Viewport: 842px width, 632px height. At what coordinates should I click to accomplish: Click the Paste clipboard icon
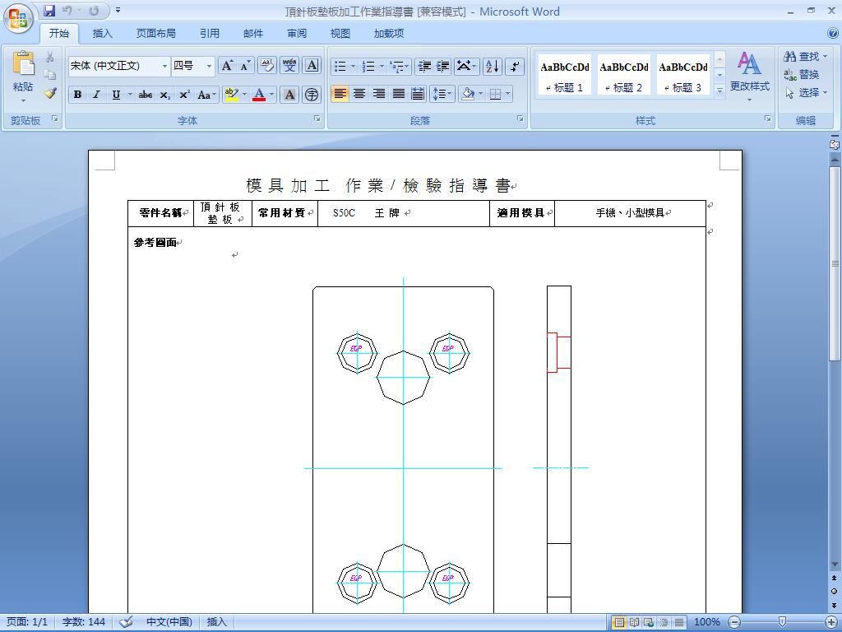point(23,63)
